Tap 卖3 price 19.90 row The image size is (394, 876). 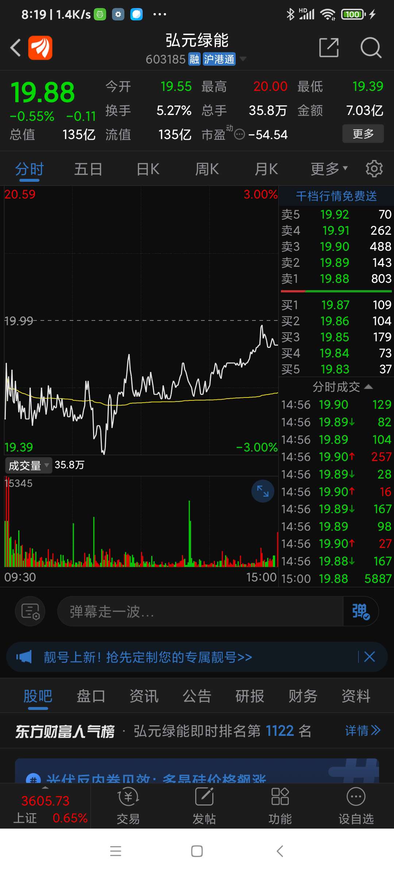tap(336, 246)
